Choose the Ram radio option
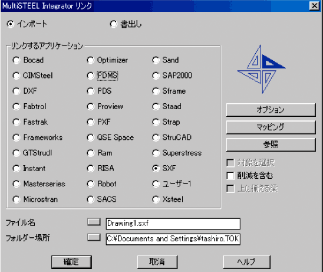The width and height of the screenshot is (323, 272). coord(90,153)
